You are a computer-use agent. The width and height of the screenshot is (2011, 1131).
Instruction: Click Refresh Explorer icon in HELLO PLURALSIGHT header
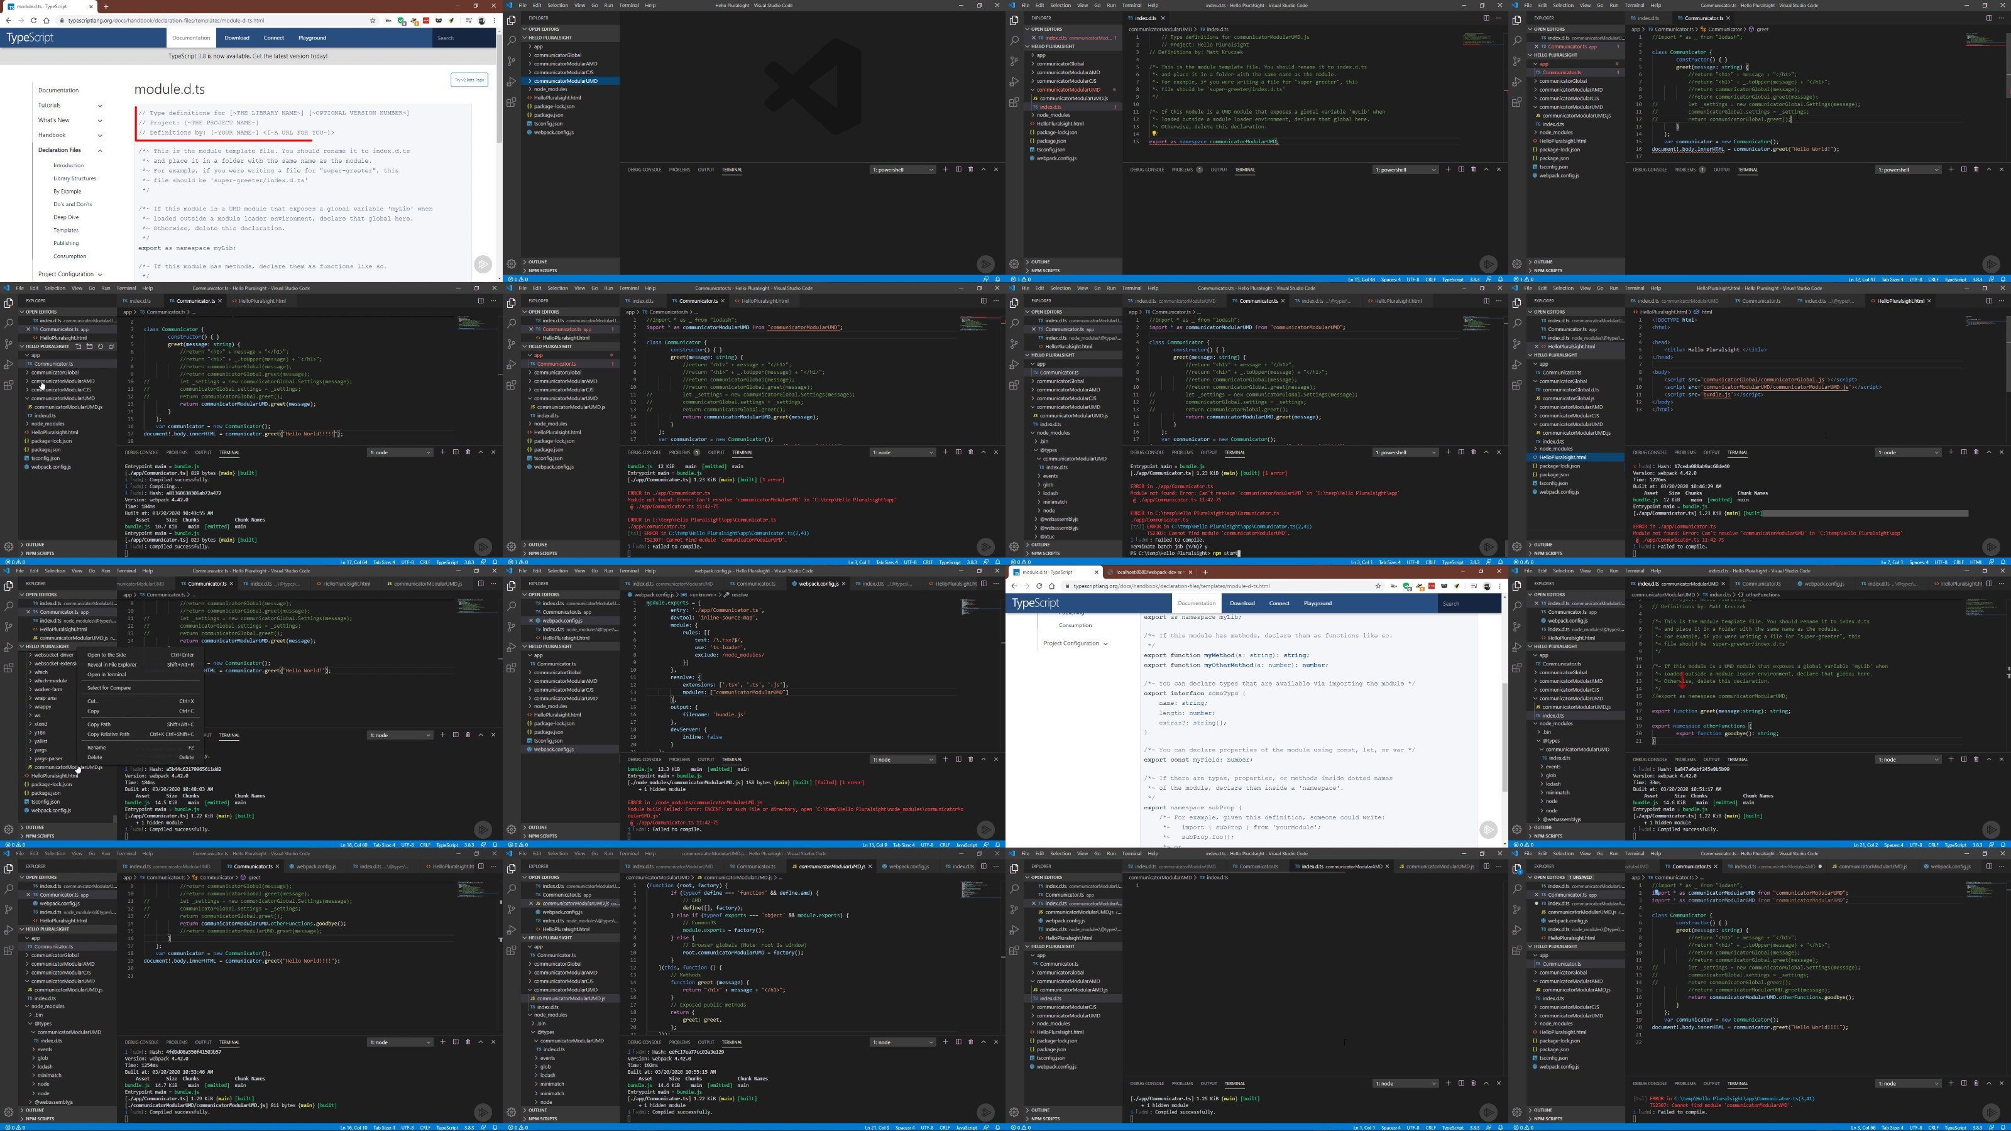[100, 347]
